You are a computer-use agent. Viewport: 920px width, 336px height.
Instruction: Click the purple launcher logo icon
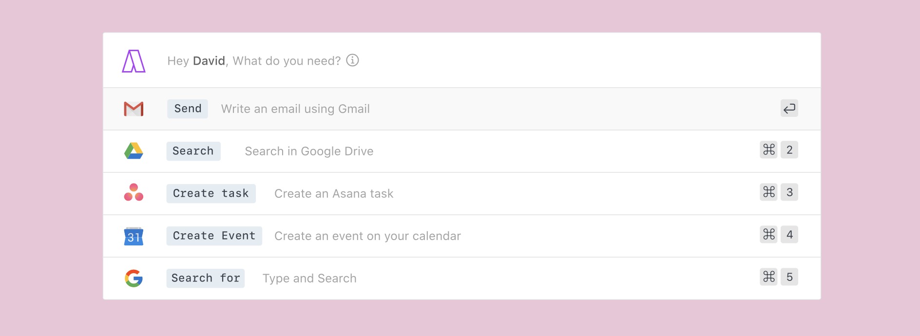tap(134, 61)
